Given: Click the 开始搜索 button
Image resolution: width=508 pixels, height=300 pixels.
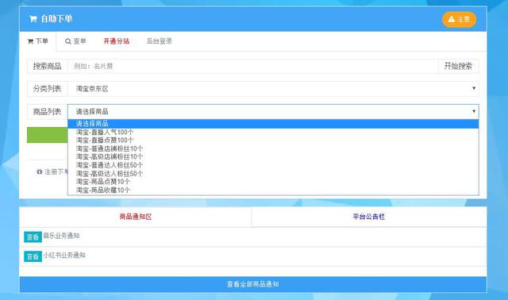Looking at the screenshot, I should [458, 66].
